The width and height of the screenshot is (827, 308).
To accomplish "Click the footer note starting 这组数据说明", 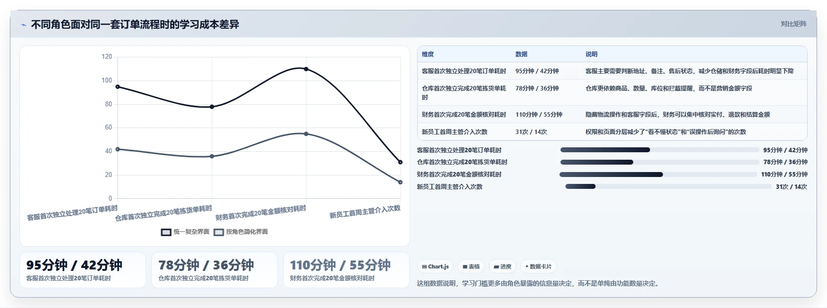I will (539, 284).
